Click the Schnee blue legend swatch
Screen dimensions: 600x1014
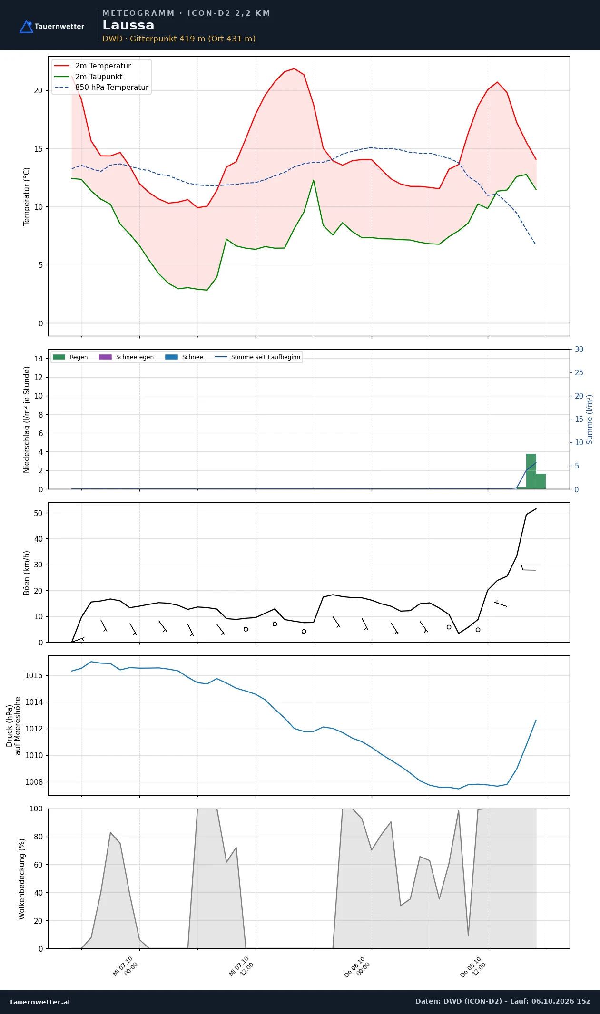(171, 357)
